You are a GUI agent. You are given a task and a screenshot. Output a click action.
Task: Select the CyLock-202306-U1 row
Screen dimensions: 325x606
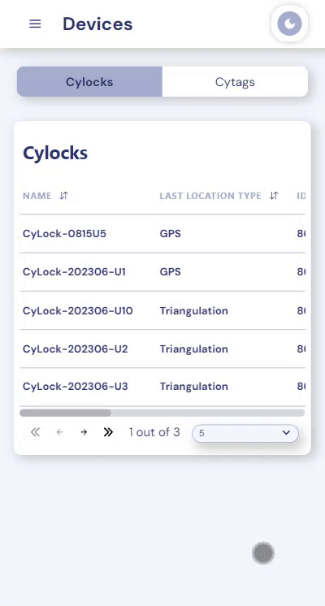click(x=162, y=272)
